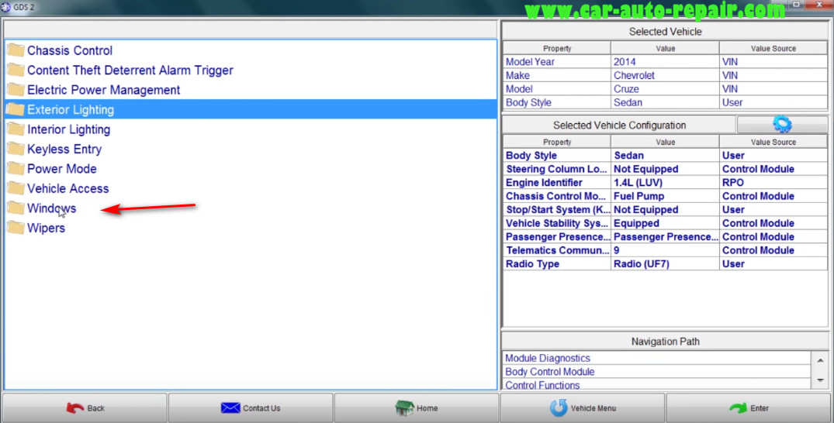Screen dimensions: 834x423
Task: Select the Keyless Entry label
Action: click(64, 149)
